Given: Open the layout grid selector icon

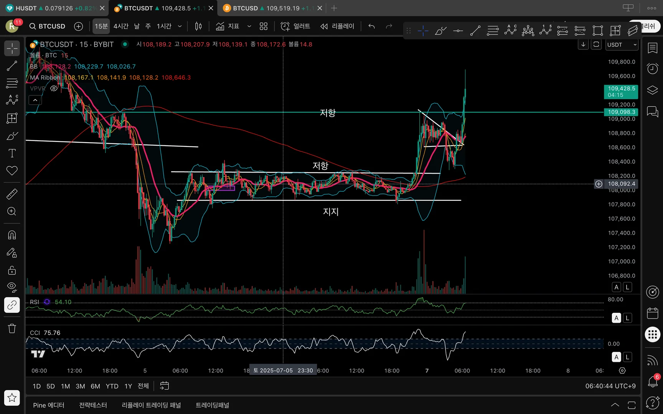Looking at the screenshot, I should click(264, 26).
